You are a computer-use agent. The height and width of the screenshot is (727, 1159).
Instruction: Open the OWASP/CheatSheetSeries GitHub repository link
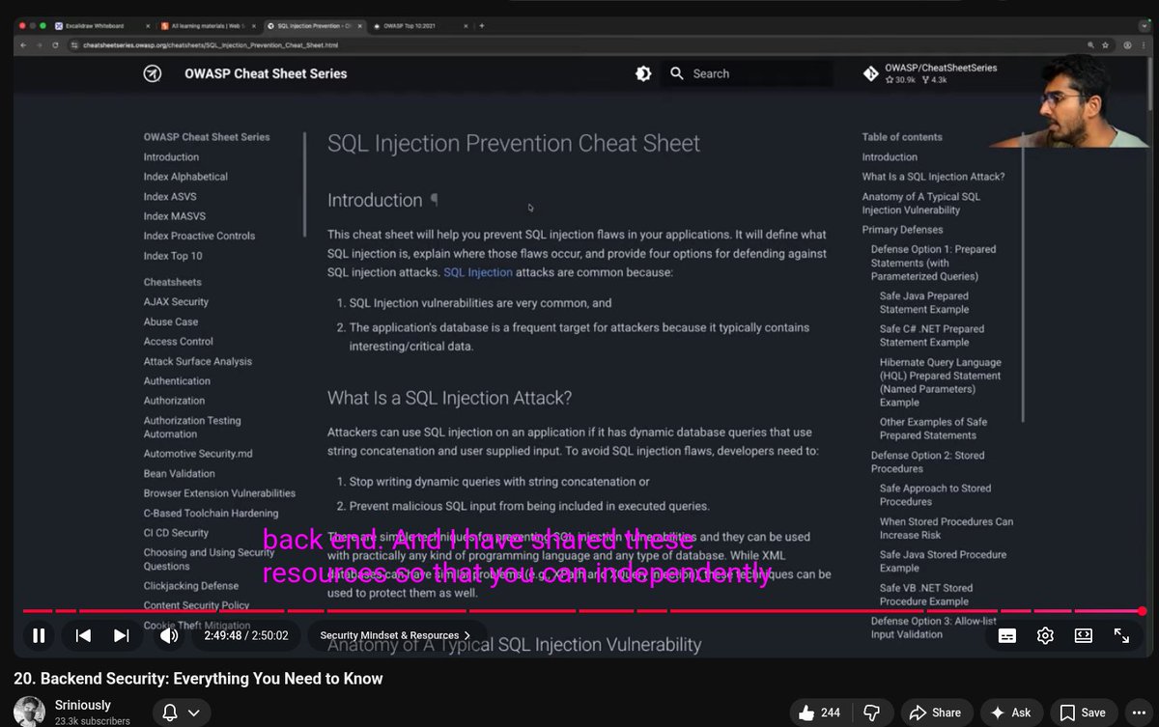pyautogui.click(x=932, y=73)
